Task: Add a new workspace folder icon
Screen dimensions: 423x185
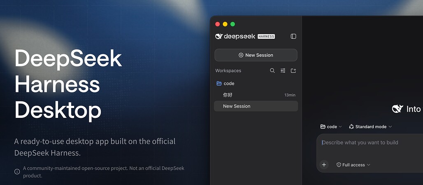Action: point(293,70)
